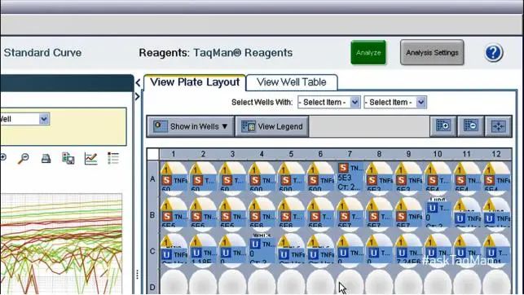This screenshot has width=524, height=295.
Task: Click the zoom out wells icon
Action: 470,126
